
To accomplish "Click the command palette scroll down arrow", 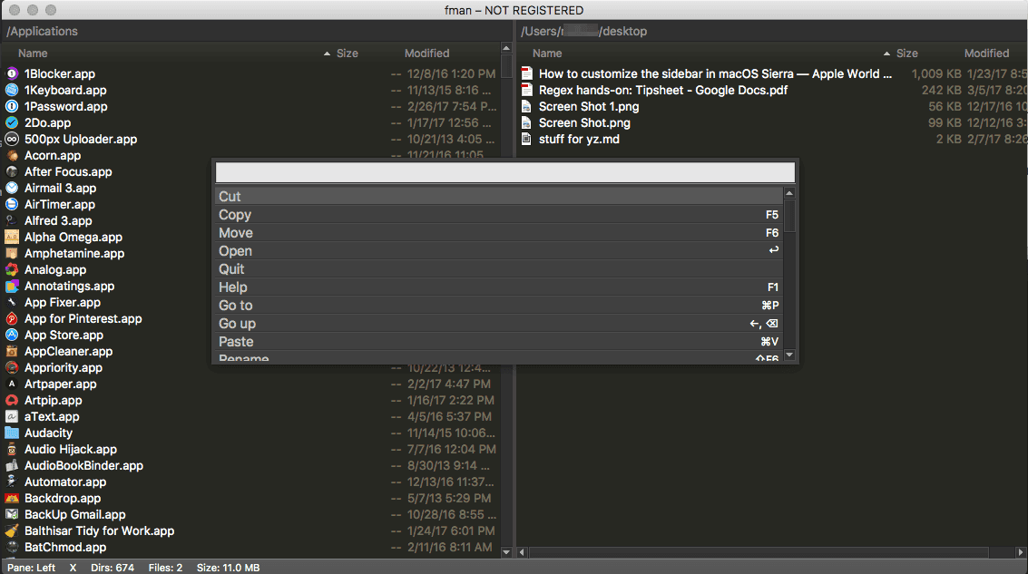I will [789, 355].
